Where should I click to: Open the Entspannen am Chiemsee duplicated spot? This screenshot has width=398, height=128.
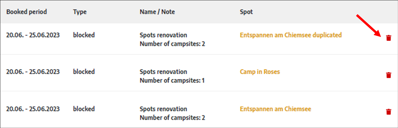tap(291, 35)
